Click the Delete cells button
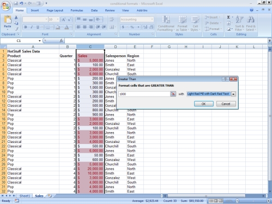The image size is (272, 204). click(x=213, y=23)
